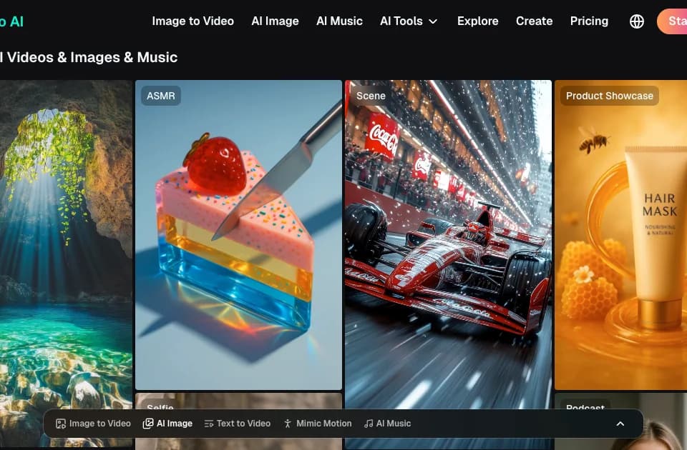The image size is (687, 450).
Task: Click the AI Music note icon
Action: [369, 424]
